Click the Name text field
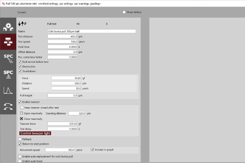The width and height of the screenshot is (245, 163). tap(91, 31)
